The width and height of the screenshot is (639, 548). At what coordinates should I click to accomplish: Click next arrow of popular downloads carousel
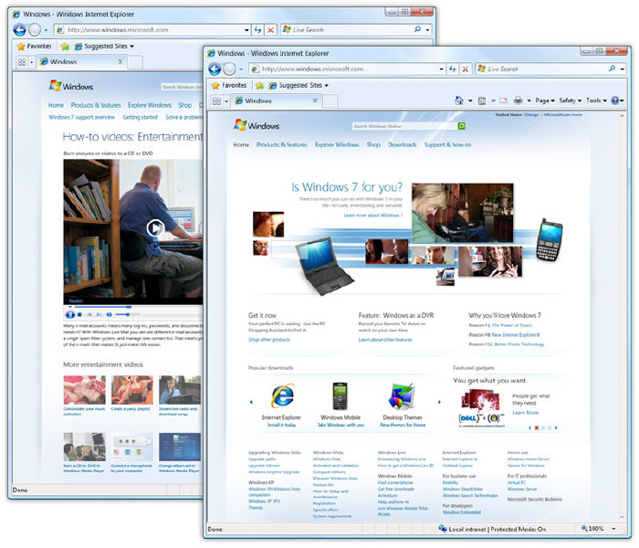(x=439, y=402)
